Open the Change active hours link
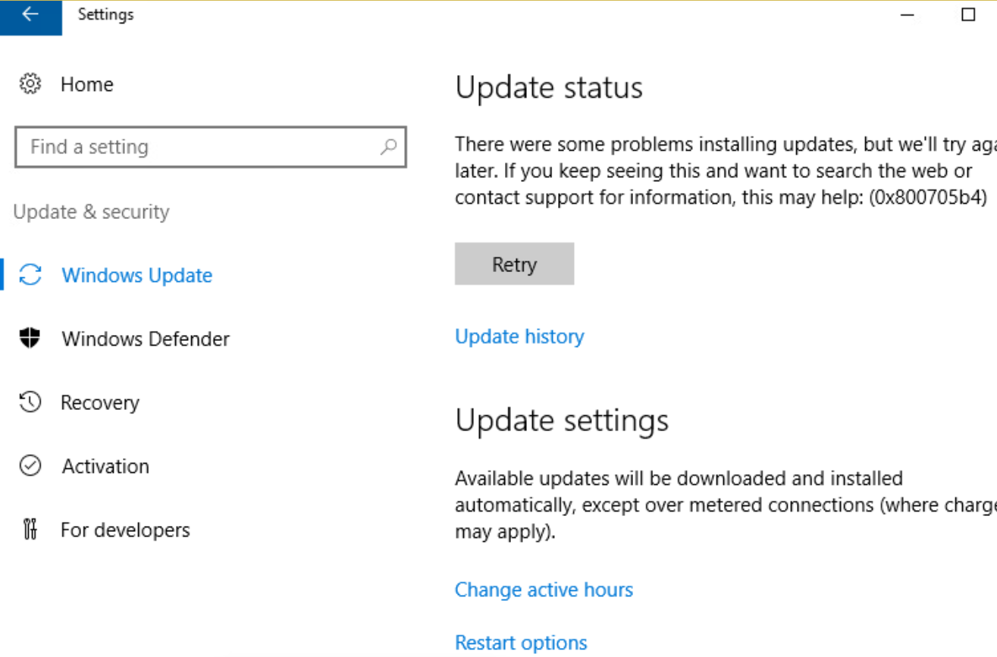Screen dimensions: 997x657 544,590
